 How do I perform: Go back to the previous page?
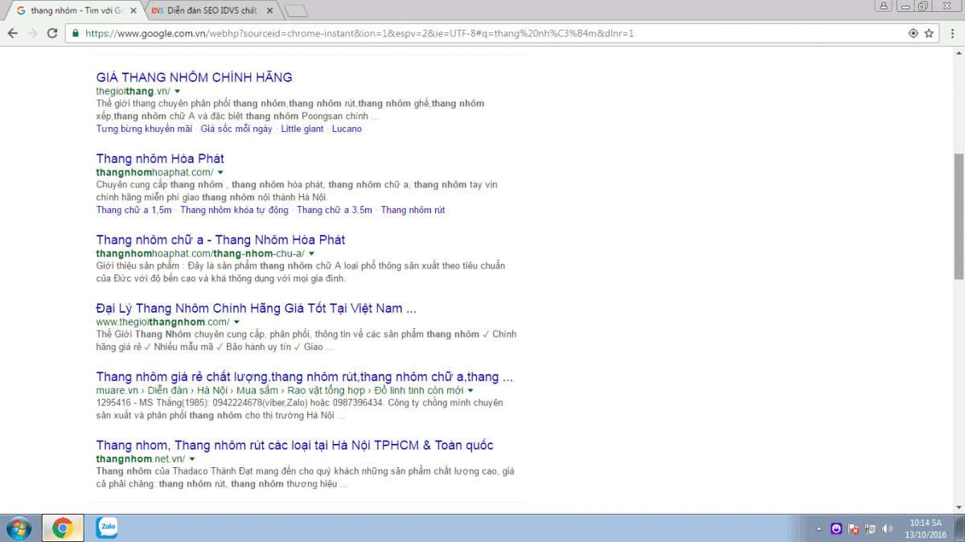coord(12,33)
